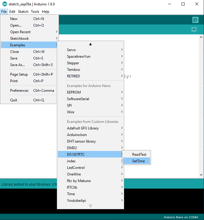Choose Print in the File menu
Image resolution: width=204 pixels, height=220 pixels.
coord(29,81)
